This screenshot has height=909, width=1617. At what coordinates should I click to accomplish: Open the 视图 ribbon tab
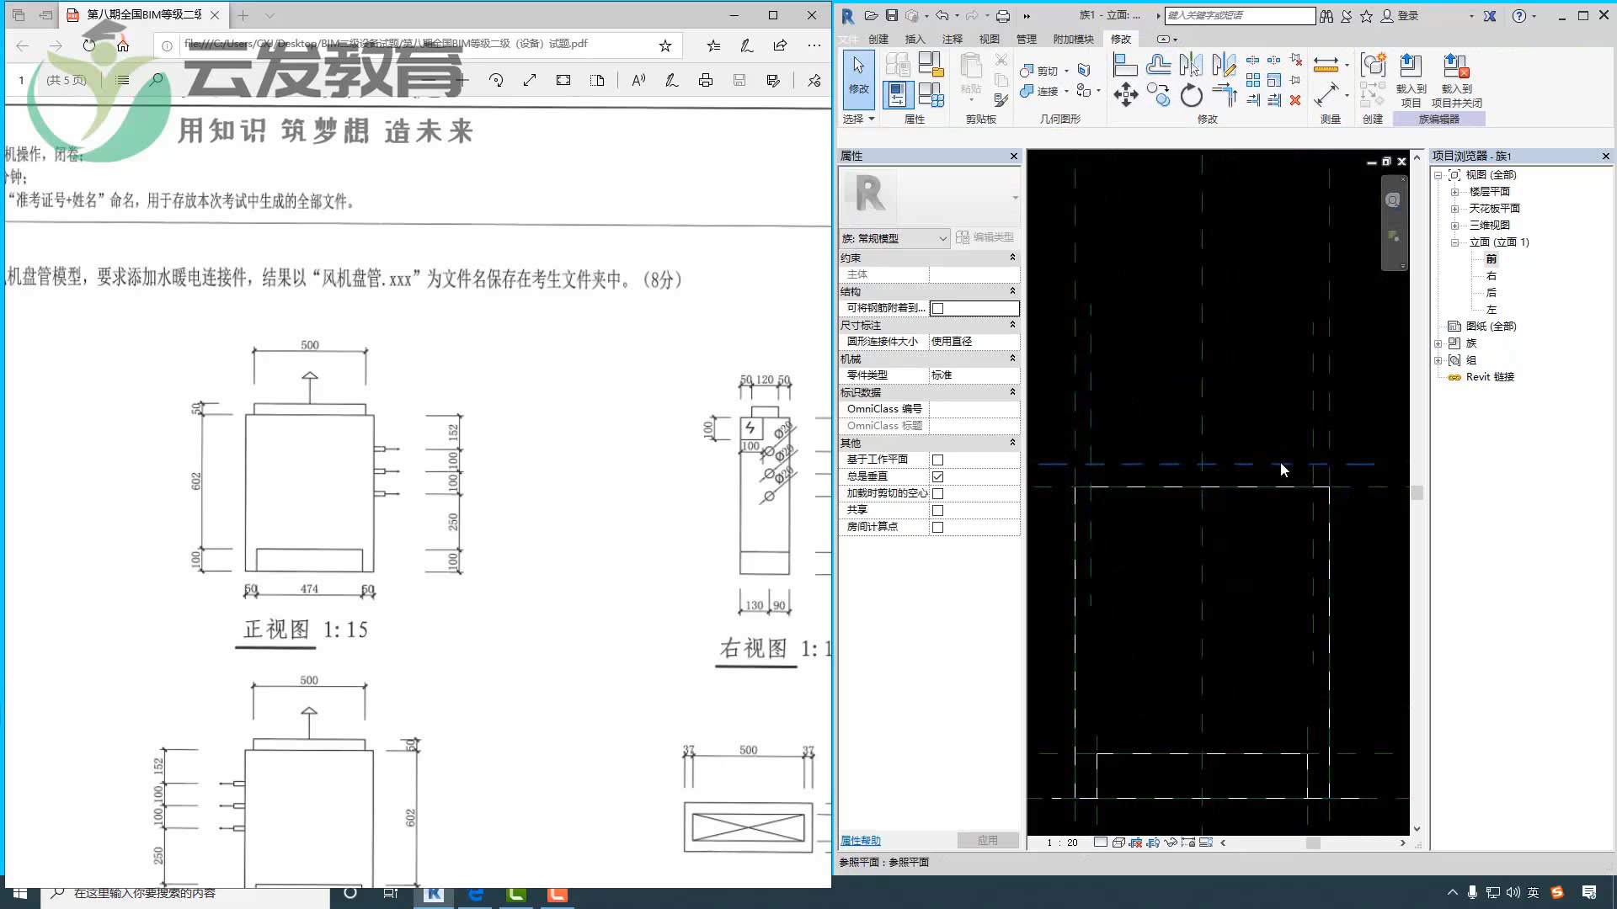pos(990,39)
